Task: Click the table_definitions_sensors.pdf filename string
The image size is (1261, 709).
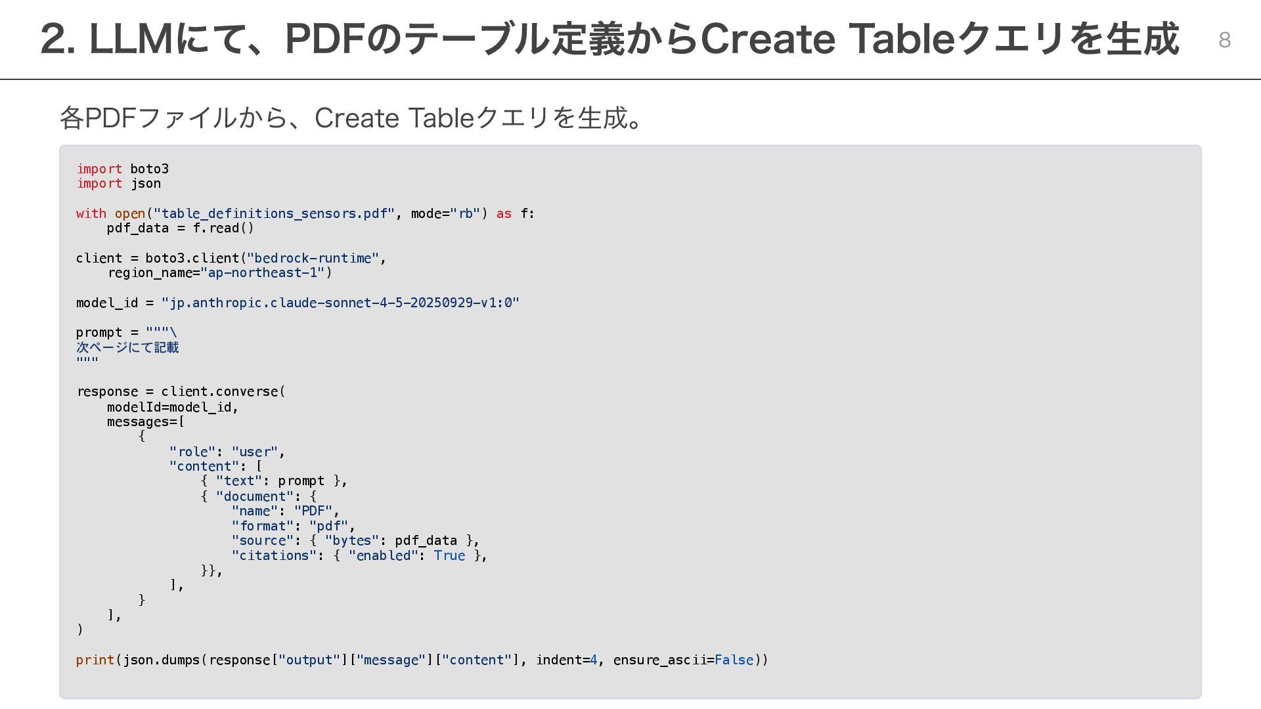Action: [x=274, y=213]
